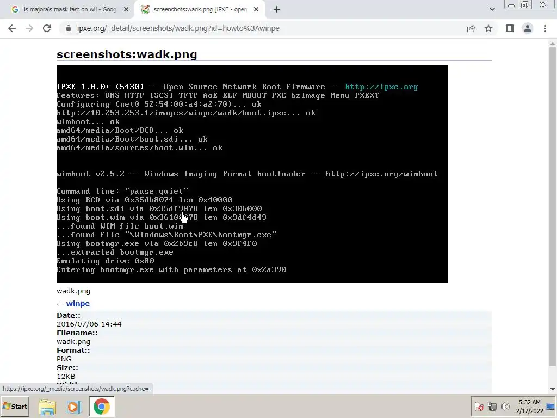
Task: View site security lock info
Action: (69, 28)
